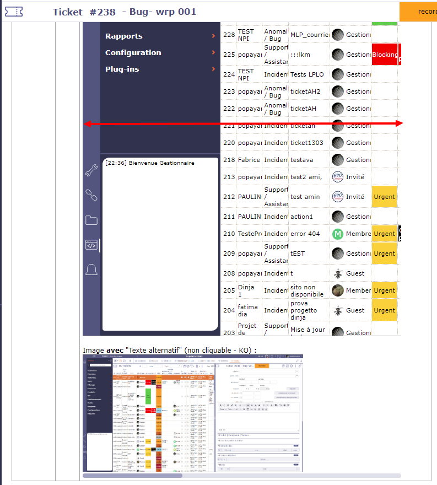Screen dimensions: 437x485
Task: Click the chain link icon in sidebar
Action: (91, 195)
